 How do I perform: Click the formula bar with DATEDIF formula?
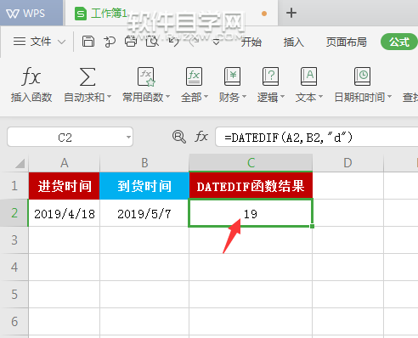click(317, 137)
